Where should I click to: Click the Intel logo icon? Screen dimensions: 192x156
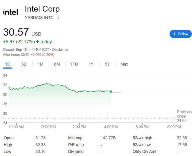(10, 12)
